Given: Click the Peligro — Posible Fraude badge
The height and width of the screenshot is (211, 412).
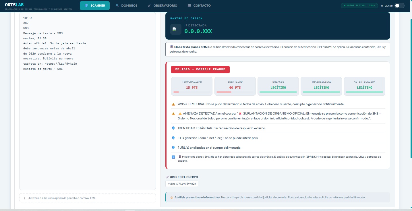Looking at the screenshot, I should (x=200, y=69).
